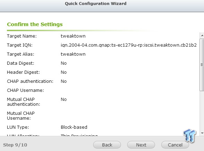Click the Target IQN value text
Viewport: 204px width, 151px height.
tap(129, 45)
